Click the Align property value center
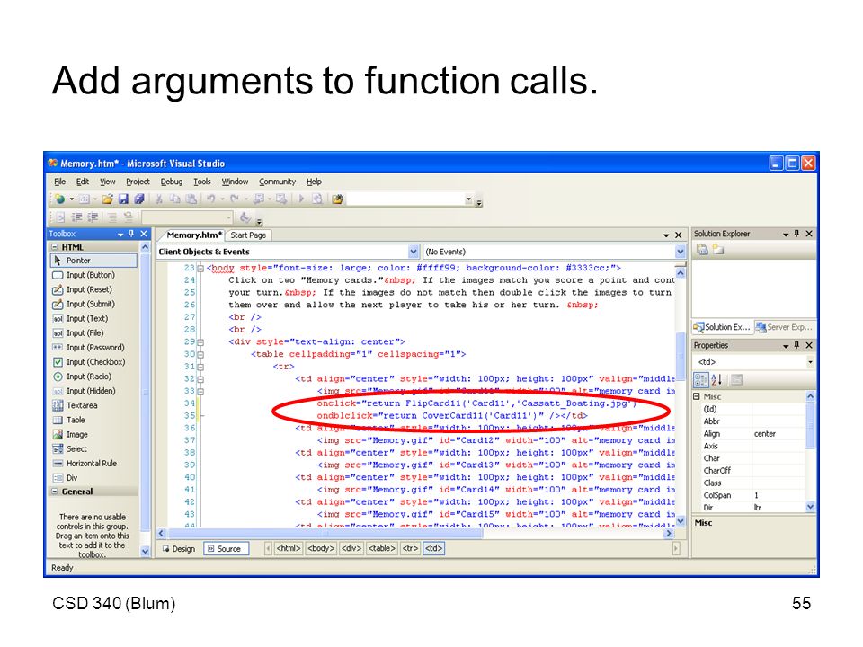The width and height of the screenshot is (863, 647). (x=778, y=433)
